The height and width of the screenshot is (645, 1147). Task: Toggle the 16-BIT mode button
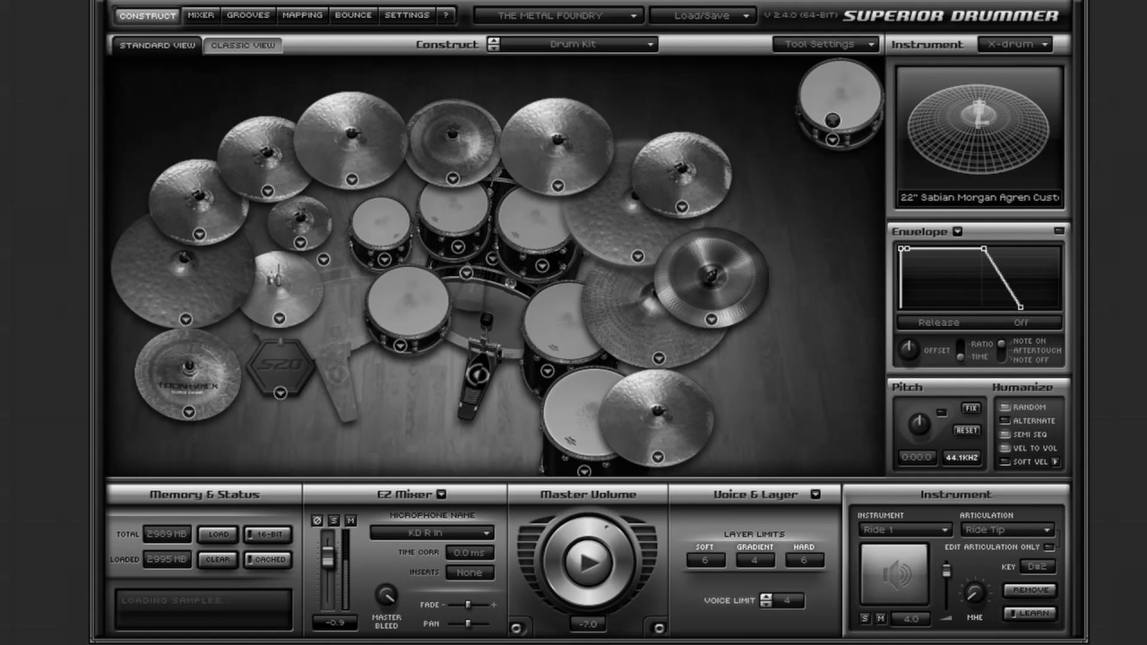tap(268, 534)
